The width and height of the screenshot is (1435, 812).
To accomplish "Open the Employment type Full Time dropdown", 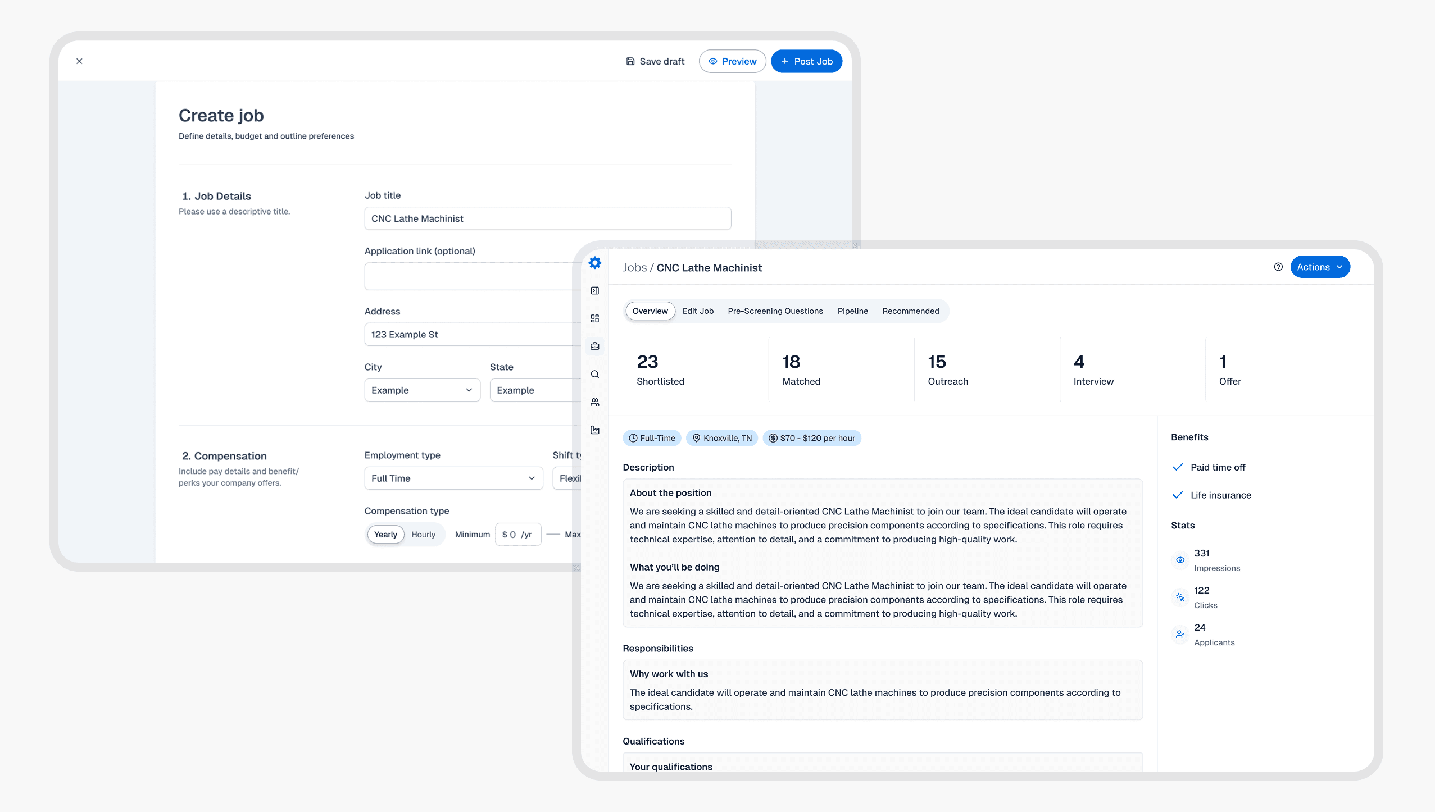I will click(x=453, y=478).
